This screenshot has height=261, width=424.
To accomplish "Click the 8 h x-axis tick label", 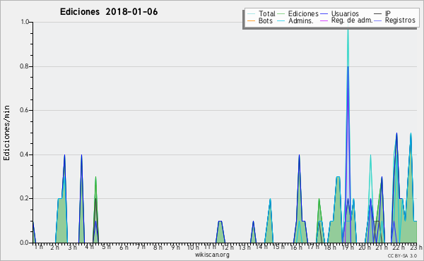I will (158, 247).
